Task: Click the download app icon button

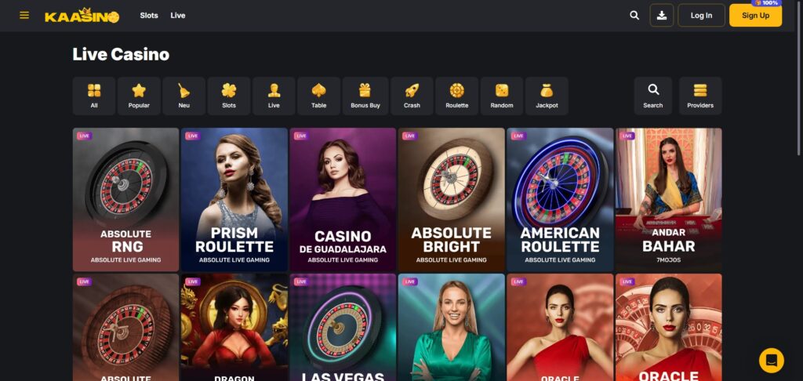Action: tap(662, 16)
